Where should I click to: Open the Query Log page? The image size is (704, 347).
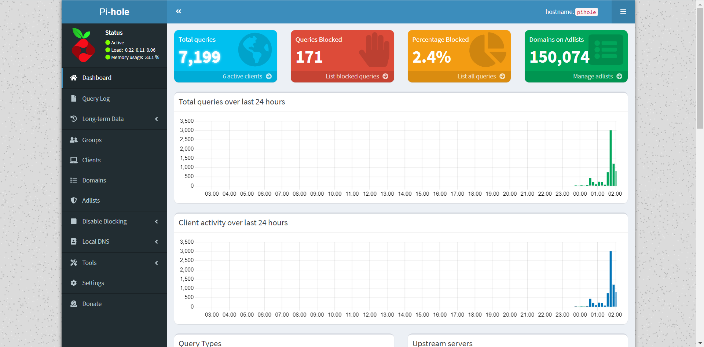(x=114, y=99)
